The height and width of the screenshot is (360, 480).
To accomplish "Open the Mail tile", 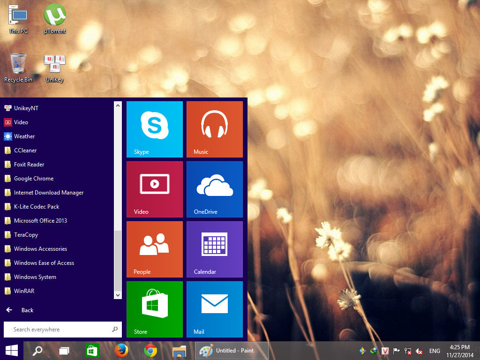I will click(x=215, y=309).
